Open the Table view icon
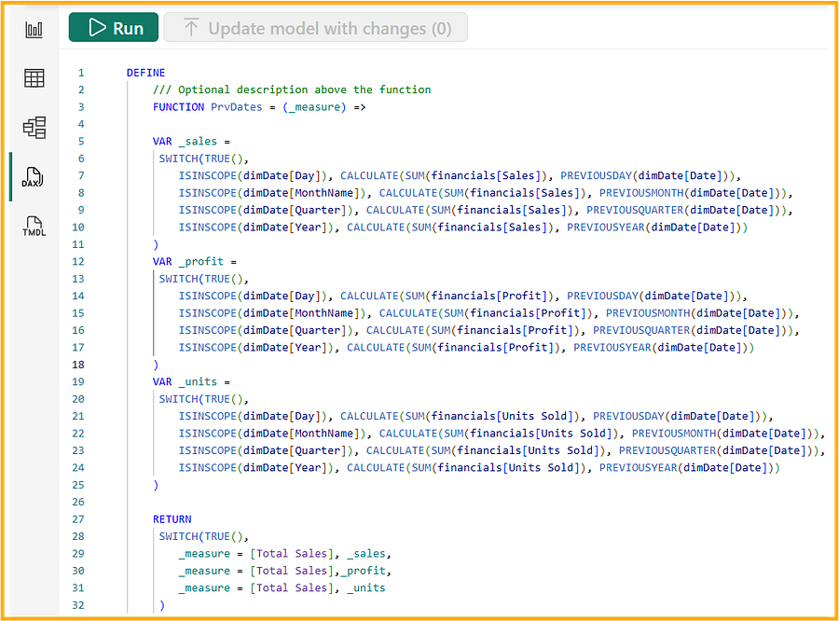The image size is (839, 621). point(34,78)
